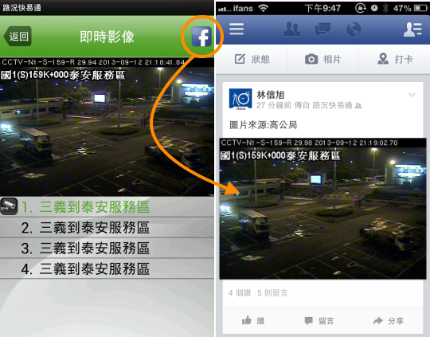Tap the 分享 share button
This screenshot has height=337, width=430.
(389, 320)
